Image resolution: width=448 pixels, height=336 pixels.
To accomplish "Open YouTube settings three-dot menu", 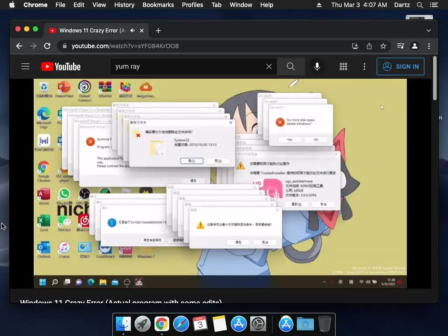I will pyautogui.click(x=364, y=66).
